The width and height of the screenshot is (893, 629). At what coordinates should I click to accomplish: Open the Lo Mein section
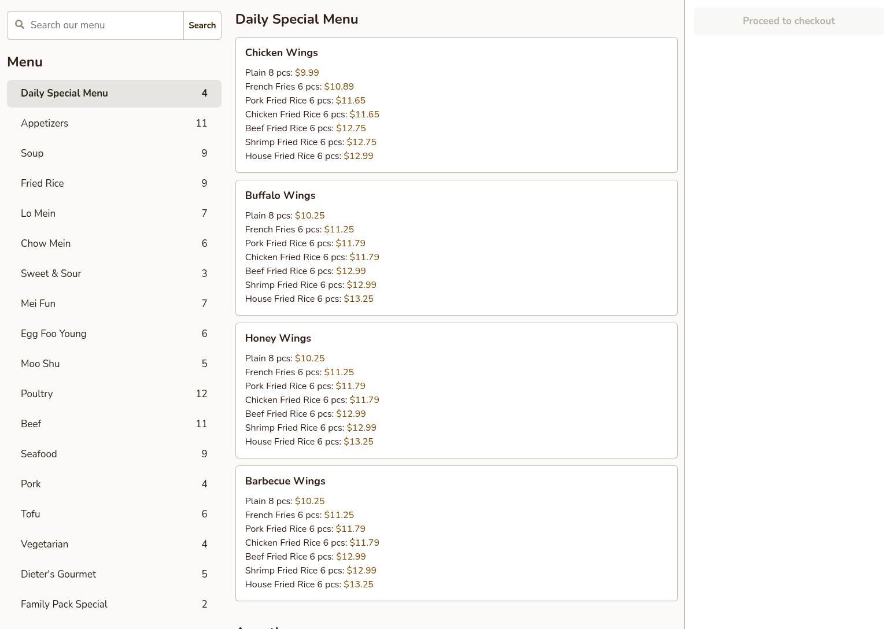[114, 214]
